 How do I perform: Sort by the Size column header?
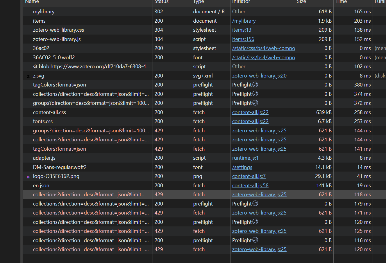click(x=314, y=2)
